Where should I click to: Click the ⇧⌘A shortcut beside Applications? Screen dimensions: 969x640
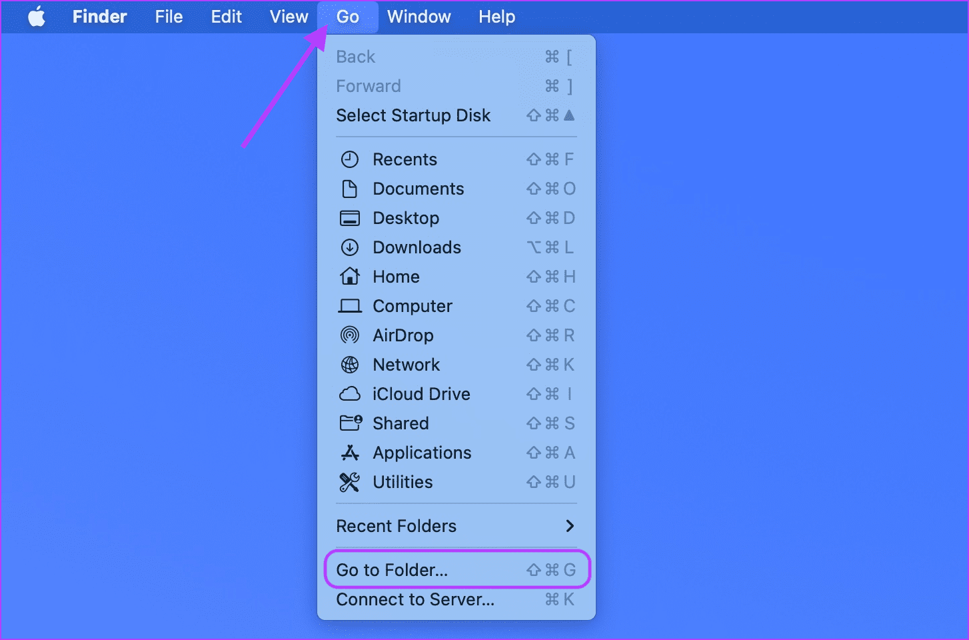point(550,453)
